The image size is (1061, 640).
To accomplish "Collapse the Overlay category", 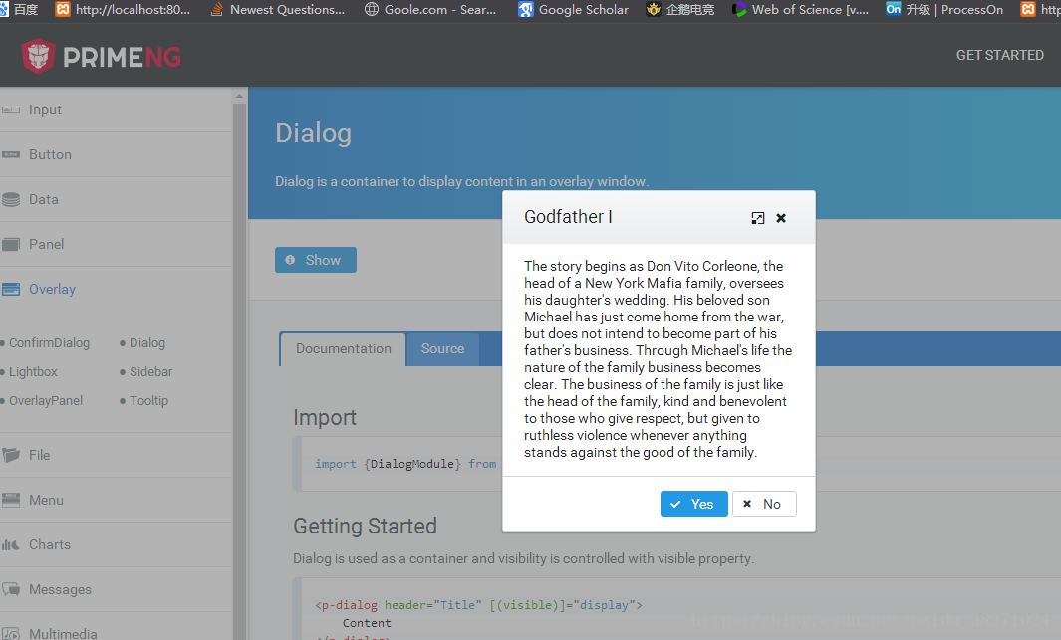I will pos(116,290).
